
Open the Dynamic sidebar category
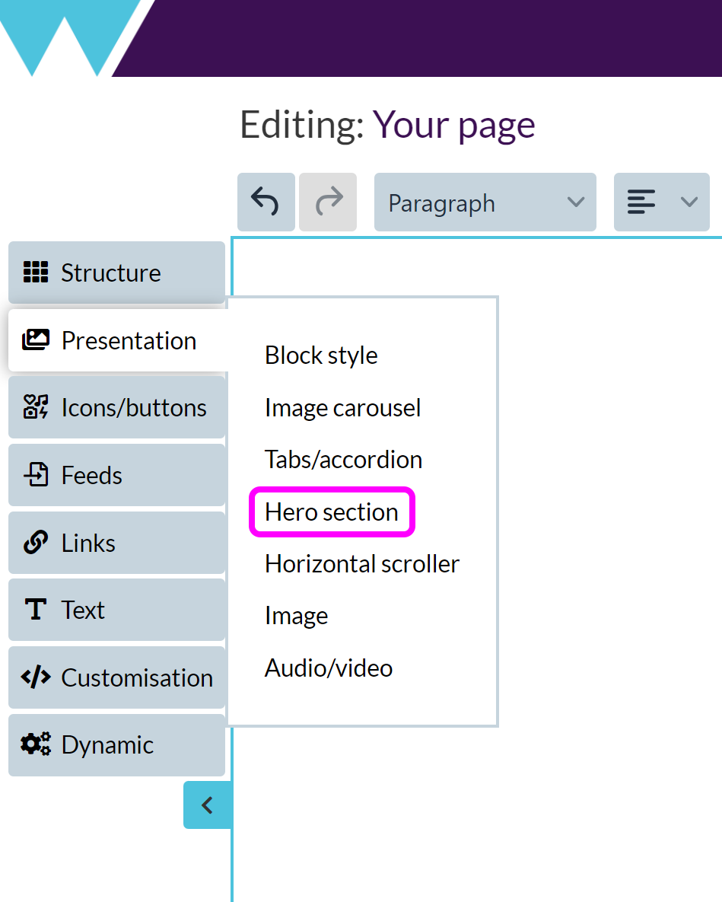[x=116, y=745]
